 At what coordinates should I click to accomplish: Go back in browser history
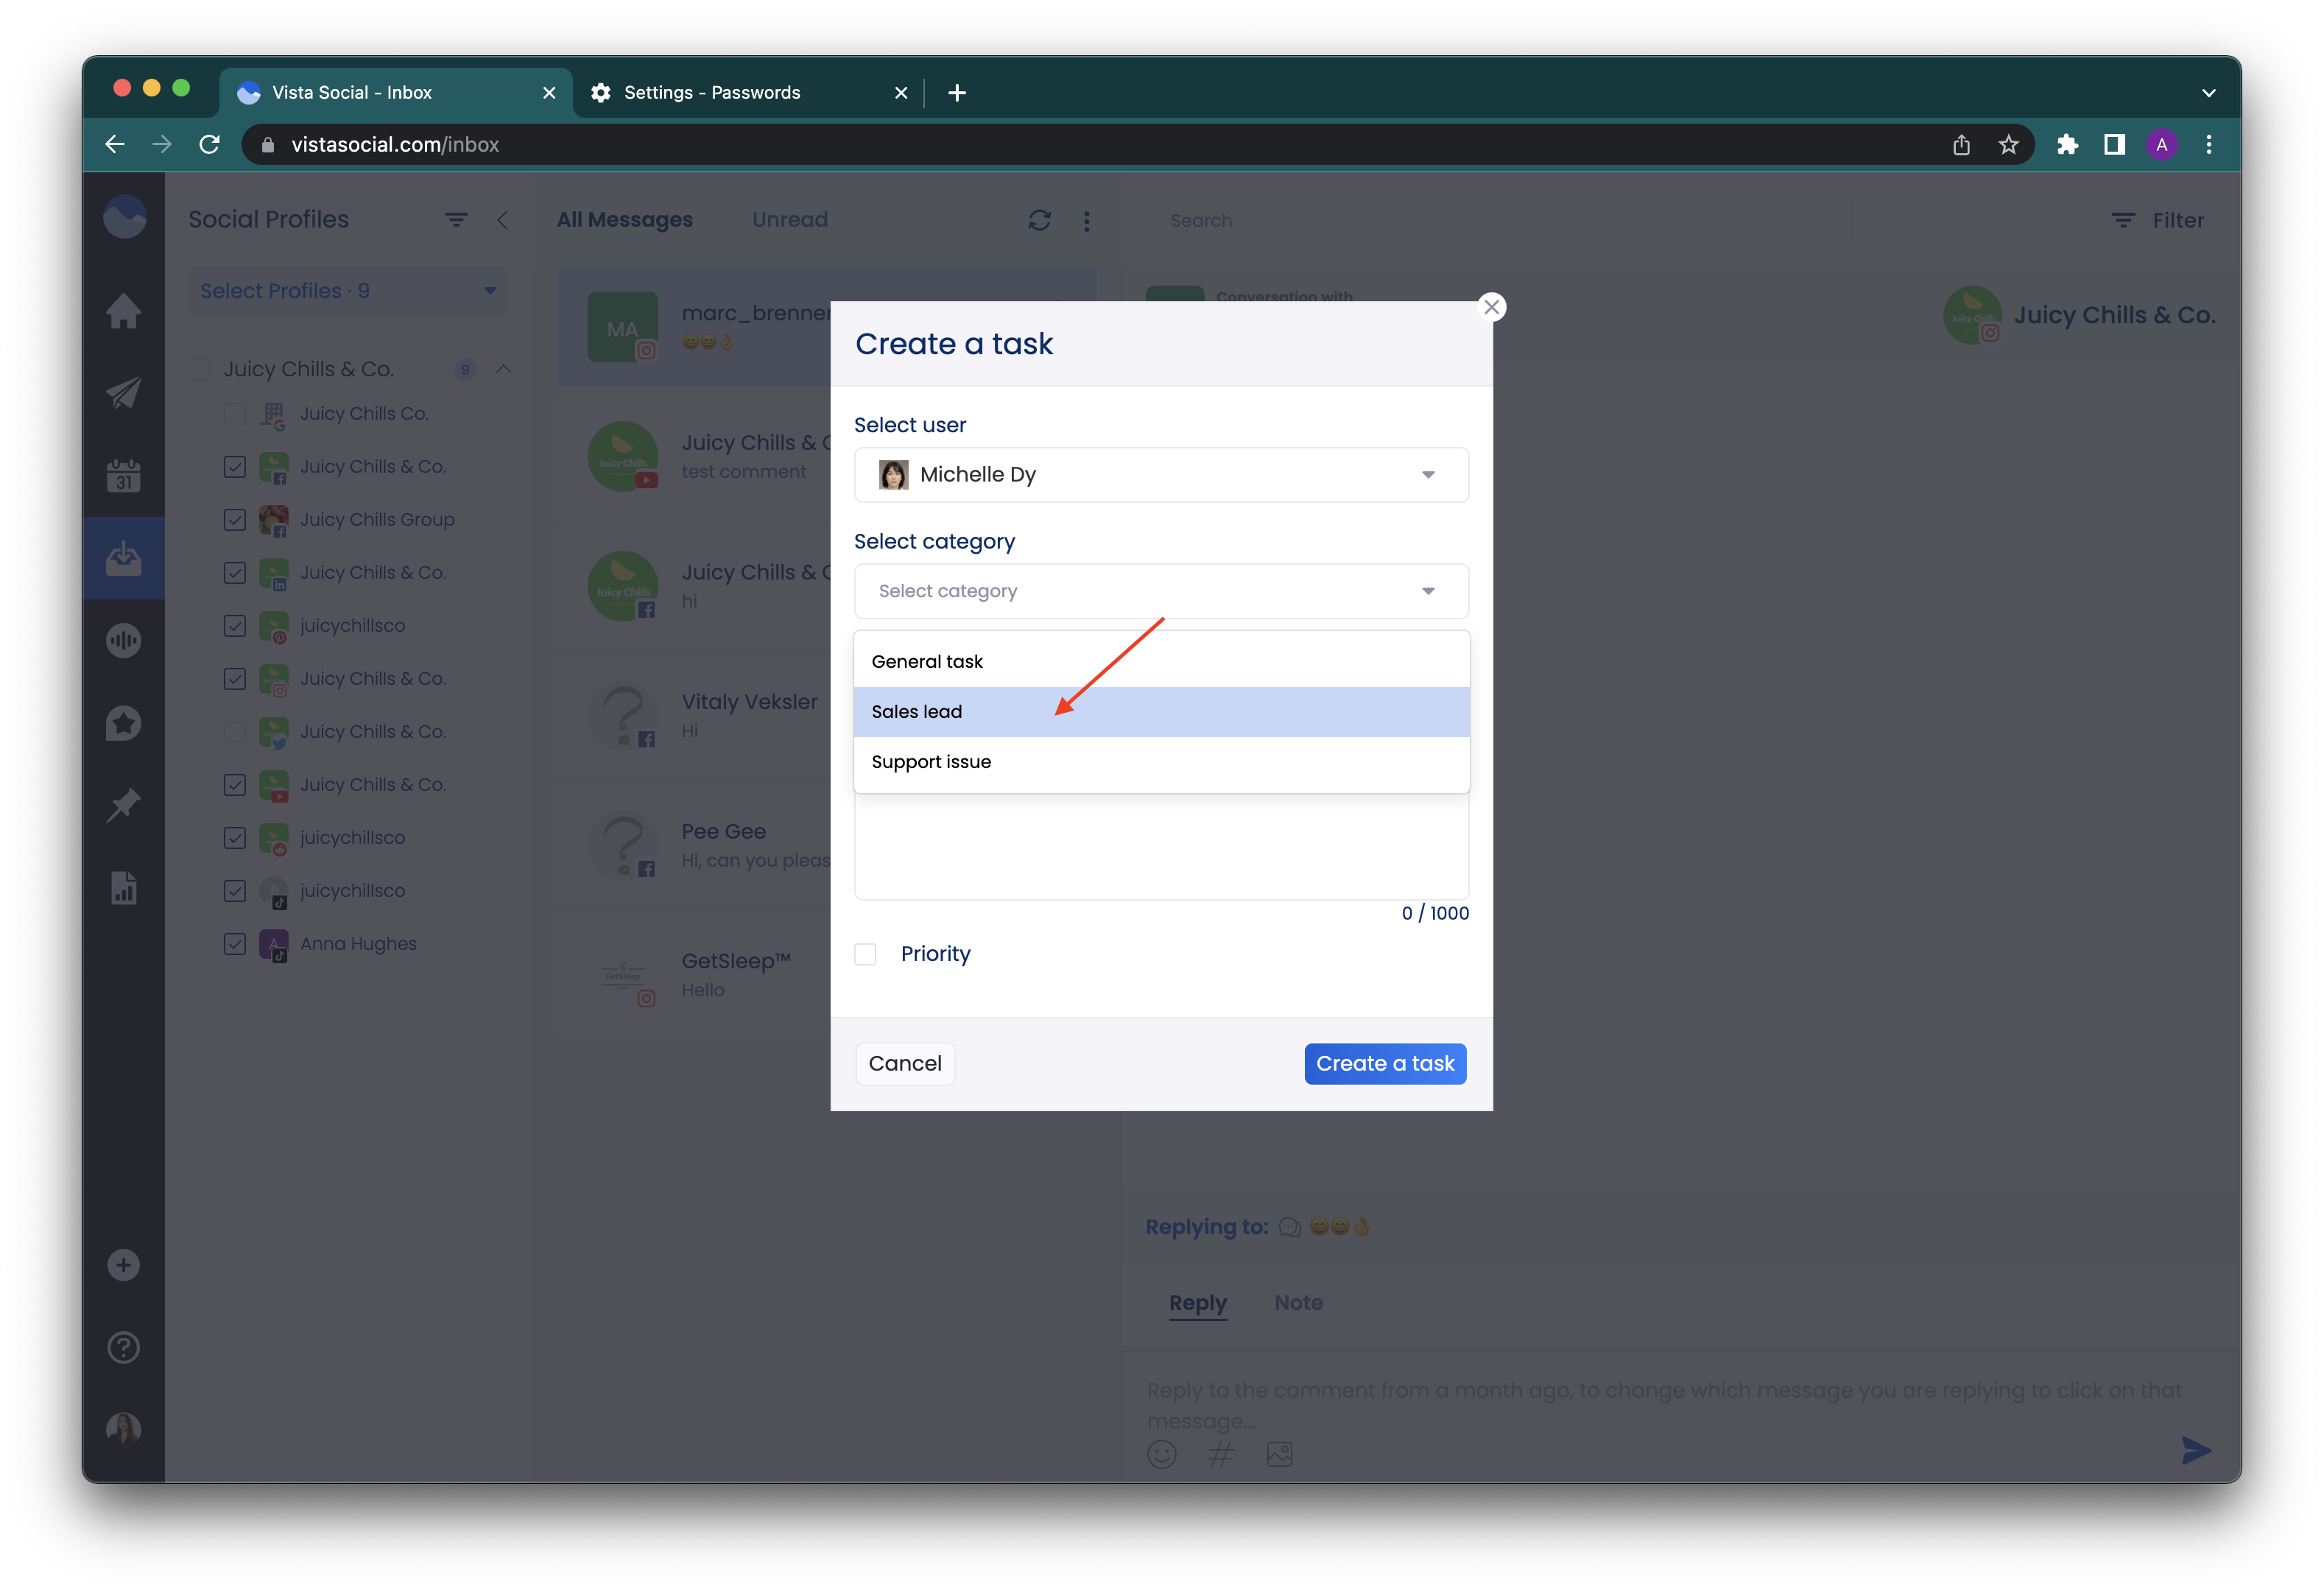[115, 145]
